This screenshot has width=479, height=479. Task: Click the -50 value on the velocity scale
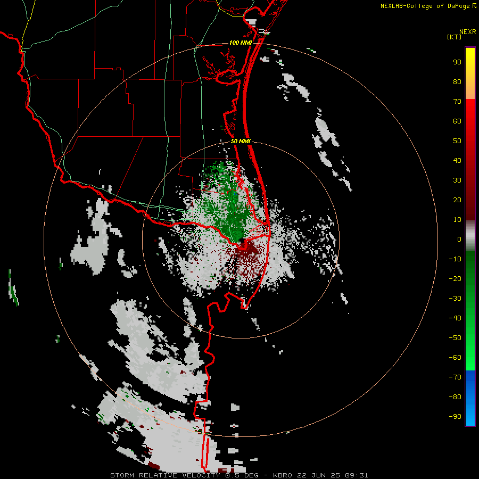[x=455, y=338]
